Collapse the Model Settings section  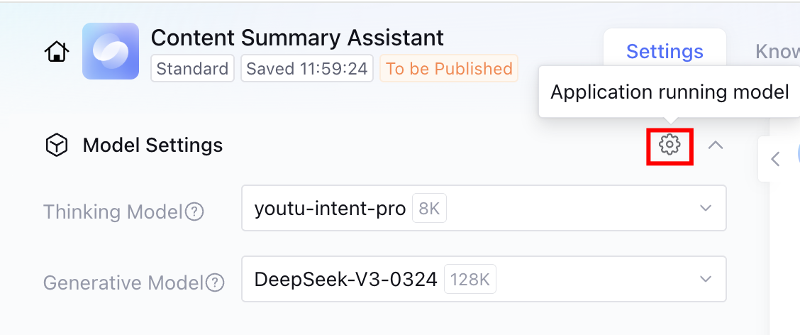716,145
